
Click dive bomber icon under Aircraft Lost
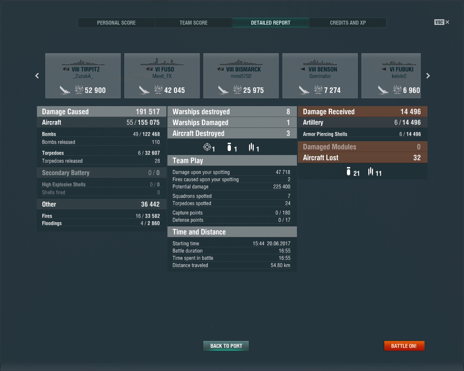[348, 171]
